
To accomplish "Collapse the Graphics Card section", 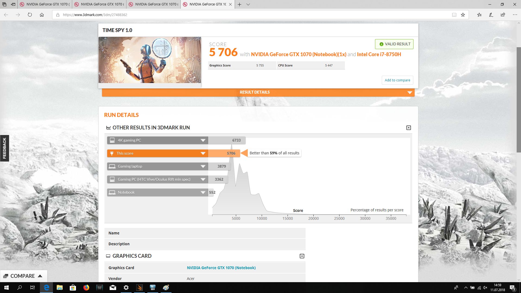I will pyautogui.click(x=302, y=256).
